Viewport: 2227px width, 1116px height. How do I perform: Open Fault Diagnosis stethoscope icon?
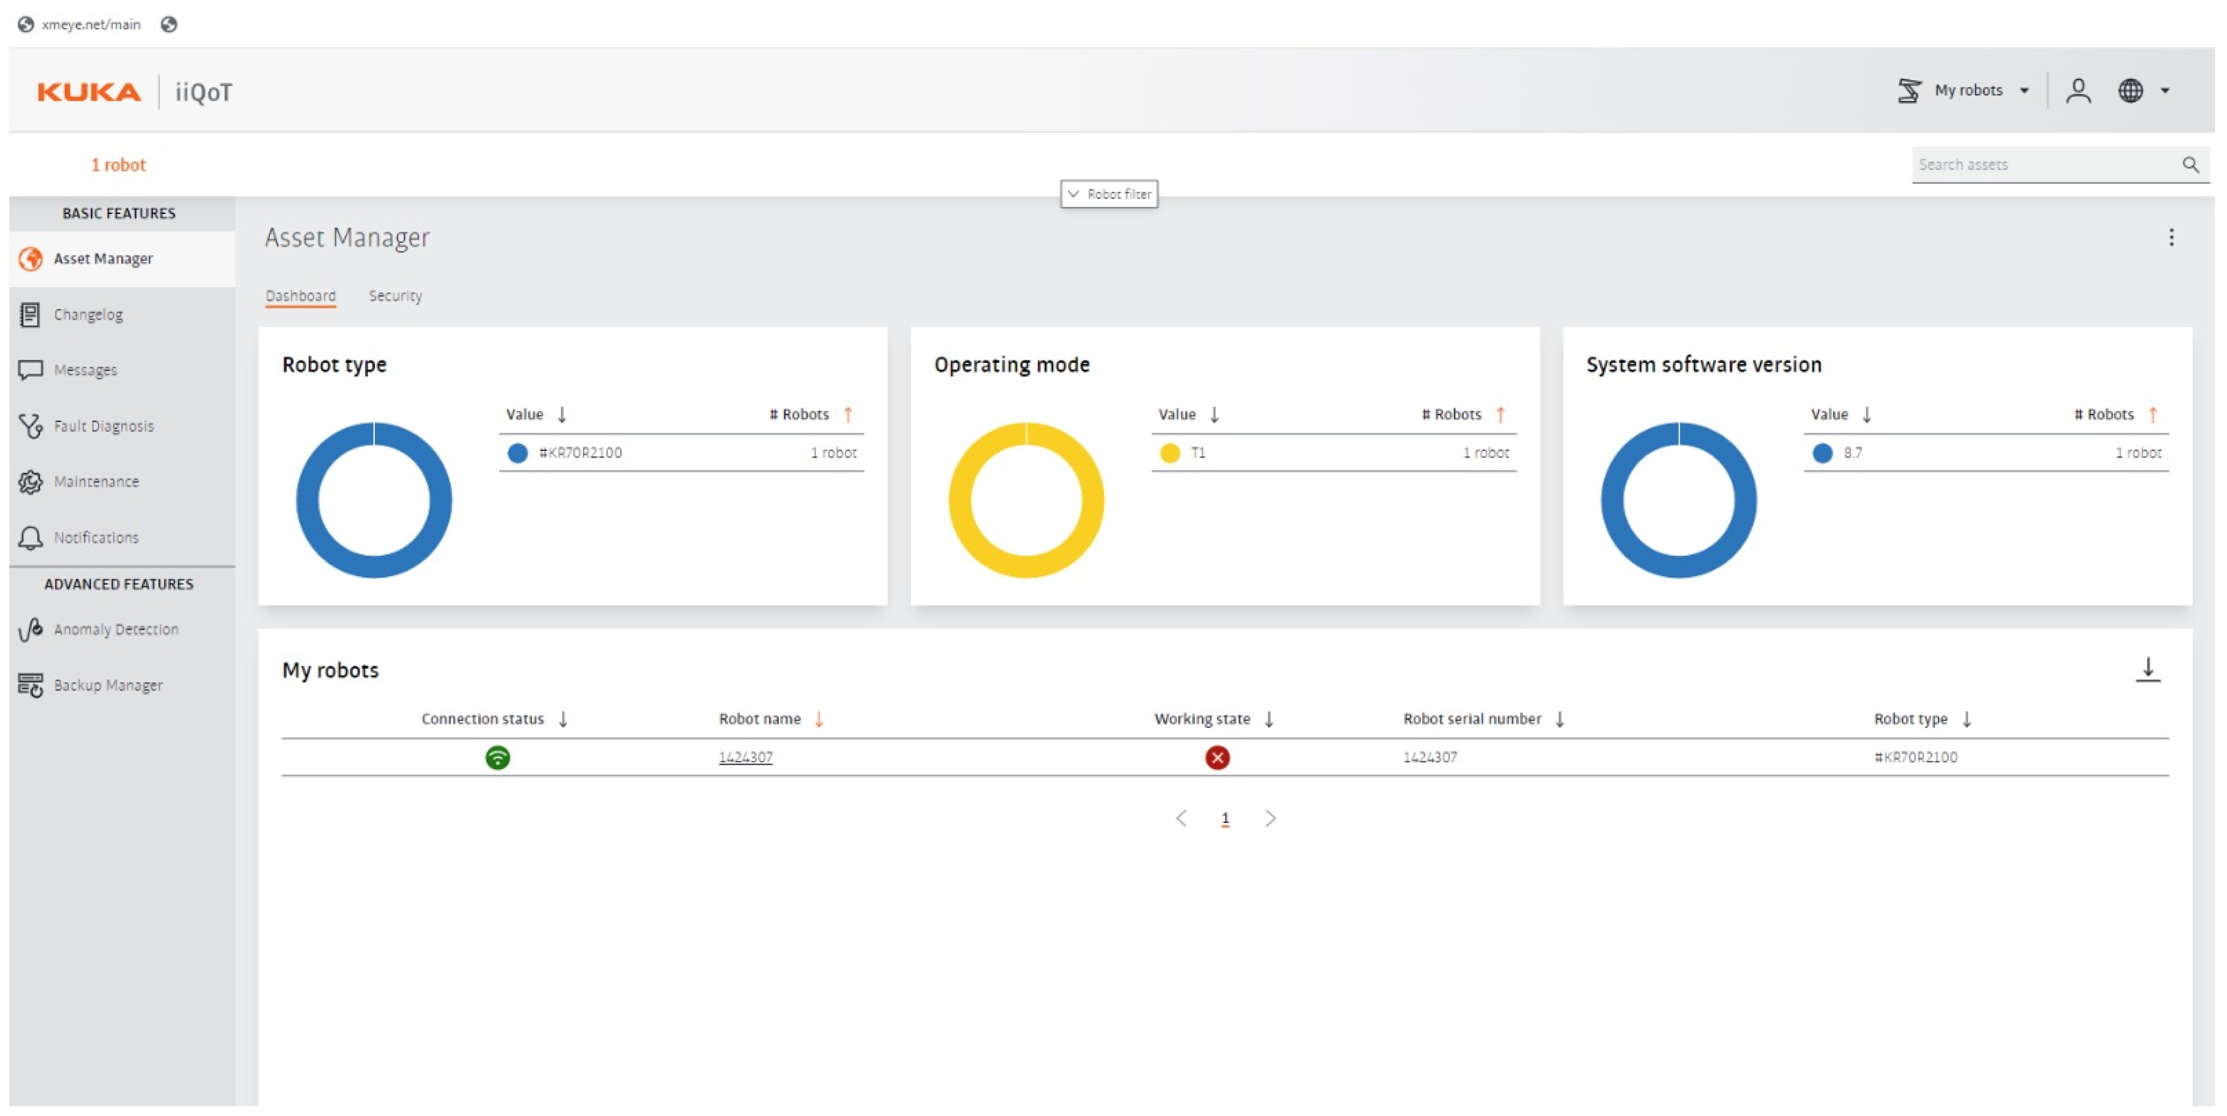pos(30,426)
